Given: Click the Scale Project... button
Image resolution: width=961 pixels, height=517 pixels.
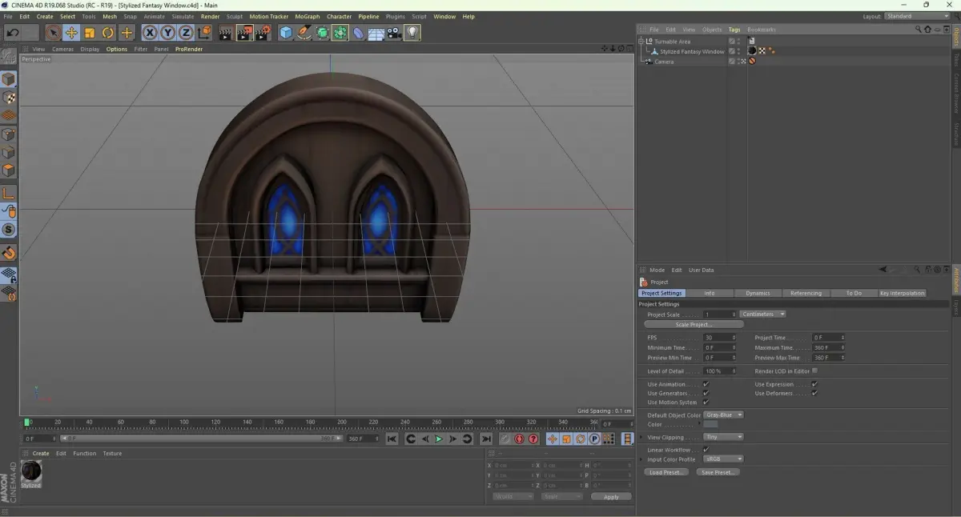Looking at the screenshot, I should pos(694,324).
